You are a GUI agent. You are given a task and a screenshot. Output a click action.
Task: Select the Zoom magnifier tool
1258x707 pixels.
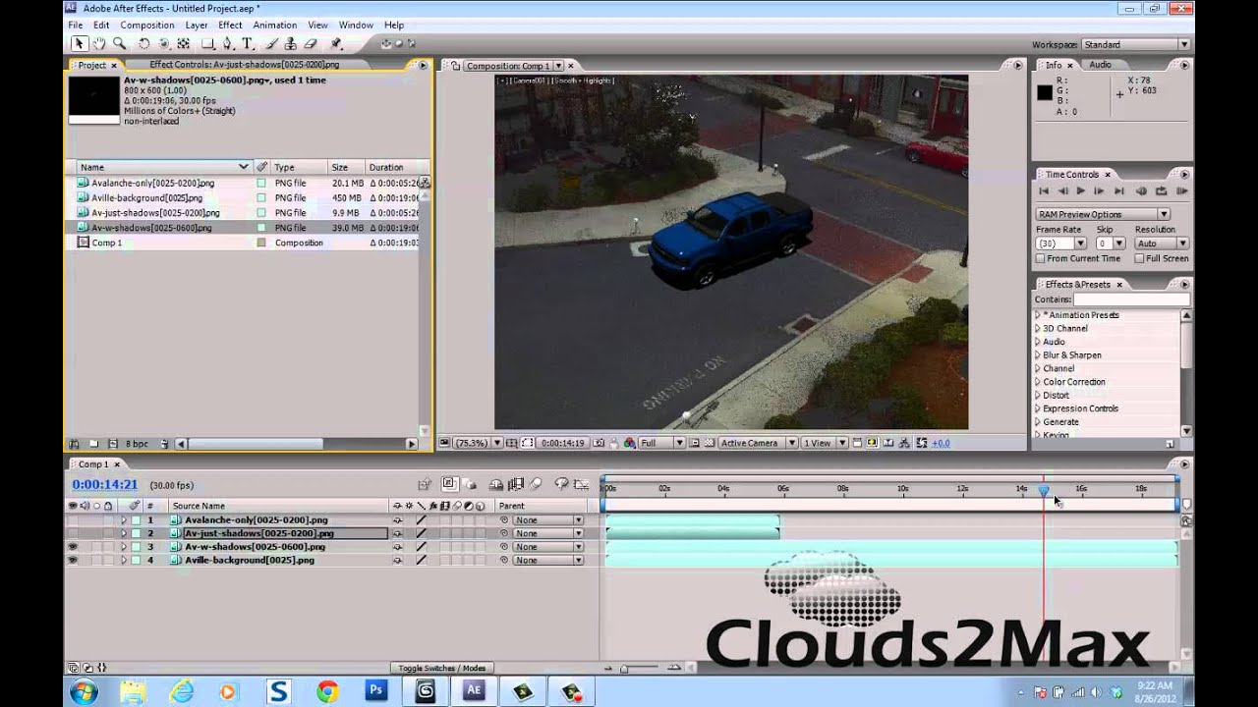(119, 43)
